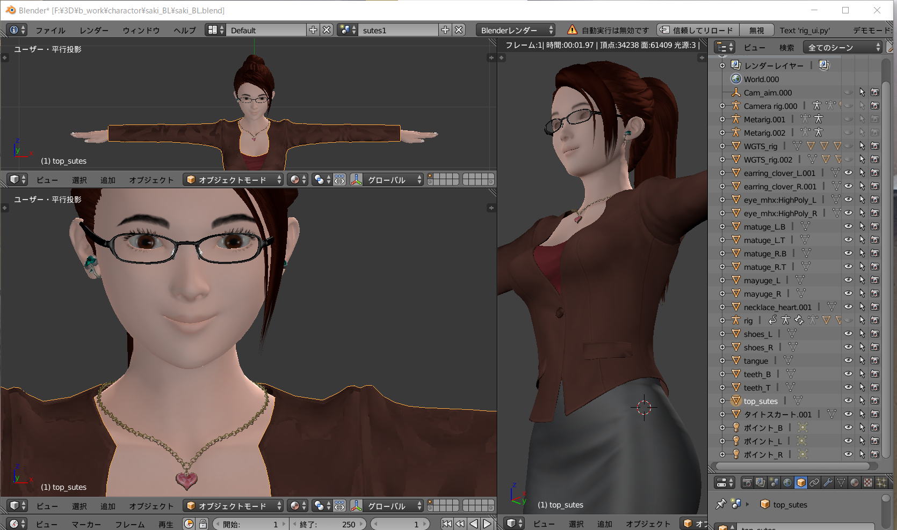
Task: Open the Render camera properties tab
Action: click(747, 483)
